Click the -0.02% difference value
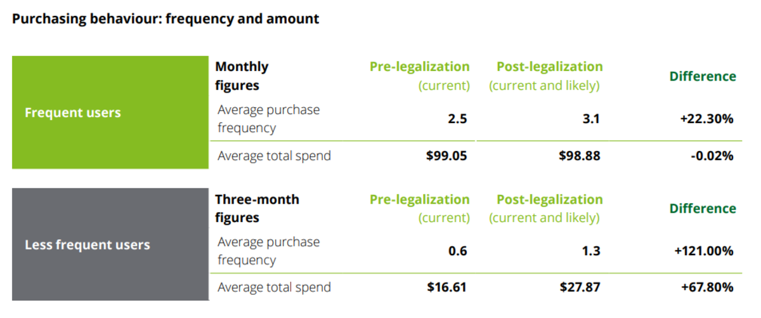 [712, 156]
